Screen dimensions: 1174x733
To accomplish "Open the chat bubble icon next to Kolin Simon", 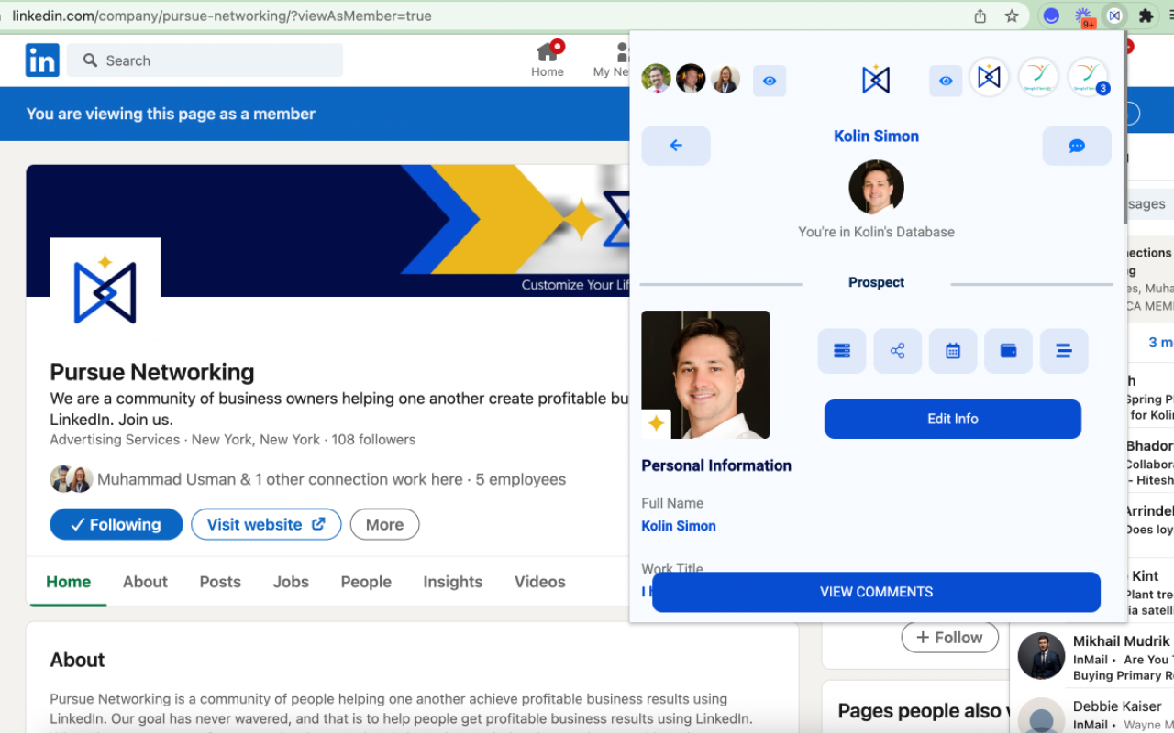I will pyautogui.click(x=1077, y=146).
